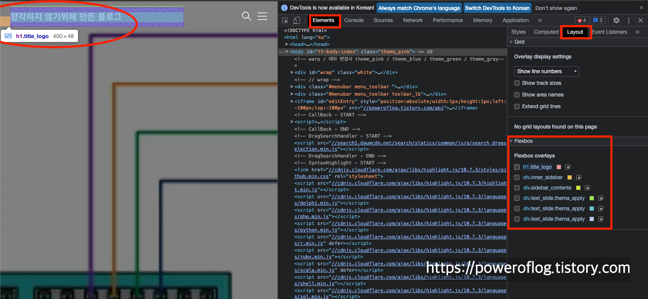Screen dimensions: 648x299
Task: Check the text_slide overlay with lavender swatch
Action: 517,219
